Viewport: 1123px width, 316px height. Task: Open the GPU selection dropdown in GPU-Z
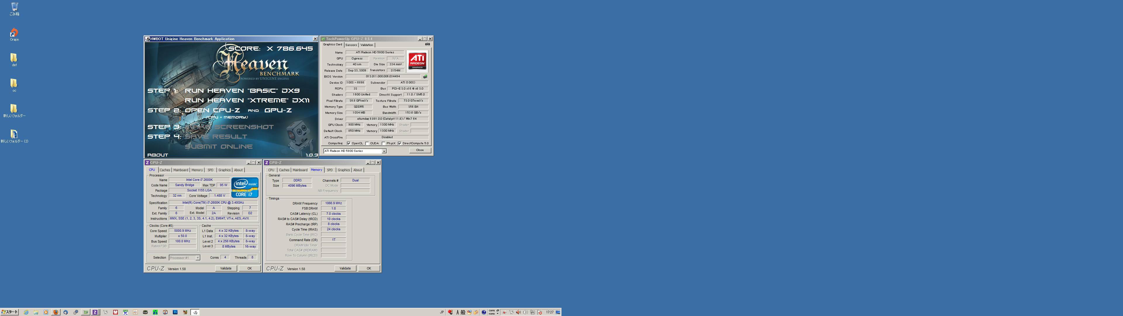point(384,151)
